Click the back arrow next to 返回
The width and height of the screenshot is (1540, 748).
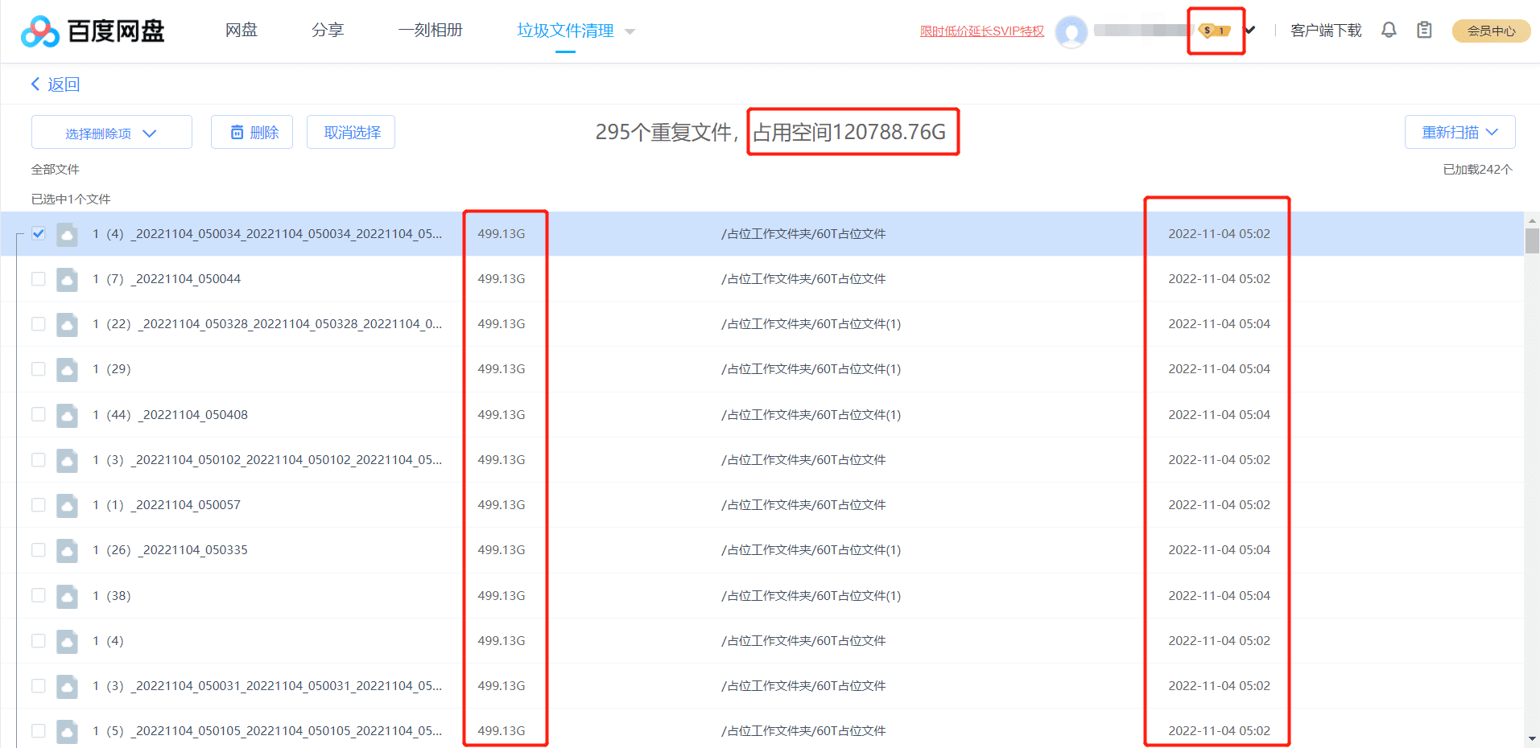(35, 84)
